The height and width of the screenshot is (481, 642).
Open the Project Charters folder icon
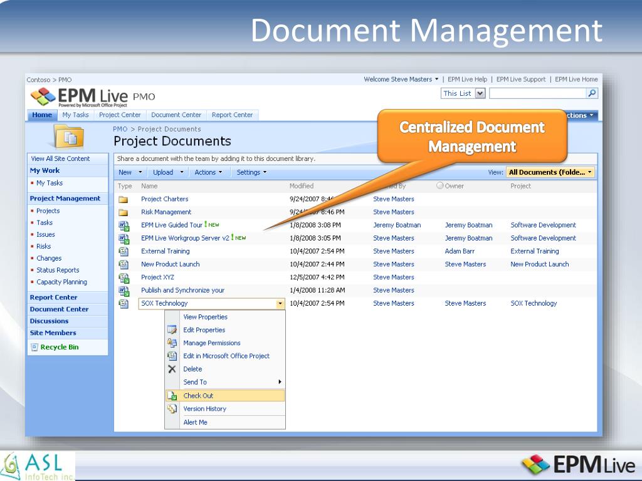(124, 200)
